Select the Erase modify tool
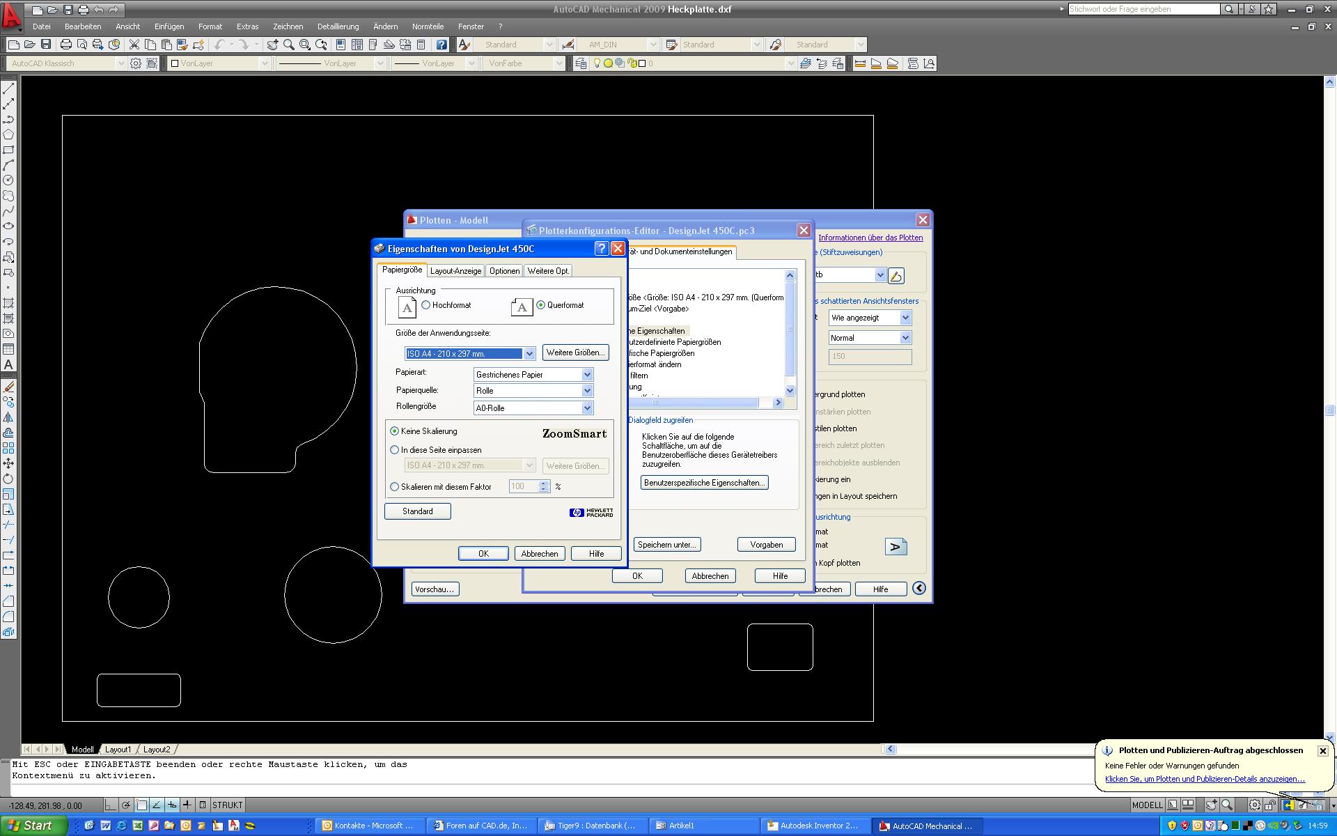The height and width of the screenshot is (836, 1337). tap(8, 387)
